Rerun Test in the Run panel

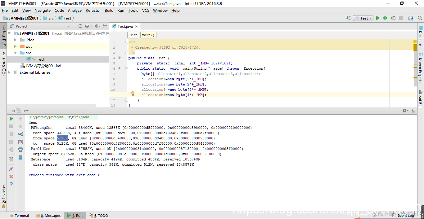pos(11,119)
